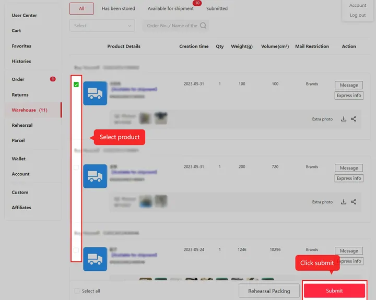Share extra photos of the 200g item
This screenshot has height=300, width=376.
coord(354,202)
